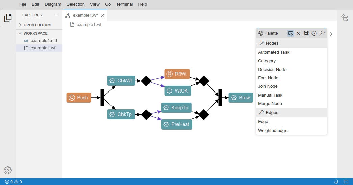
Task: Activate the default selection tool in Palette
Action: pyautogui.click(x=291, y=33)
